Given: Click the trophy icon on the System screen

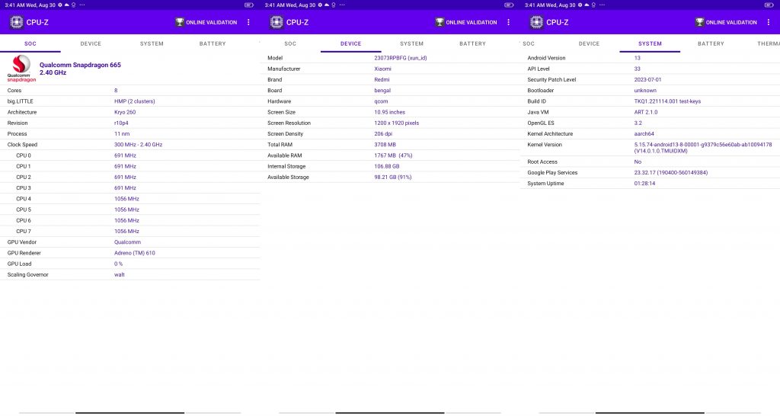Looking at the screenshot, I should (x=699, y=22).
